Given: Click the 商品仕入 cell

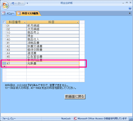Looking at the screenshot, I should [x=53, y=39].
